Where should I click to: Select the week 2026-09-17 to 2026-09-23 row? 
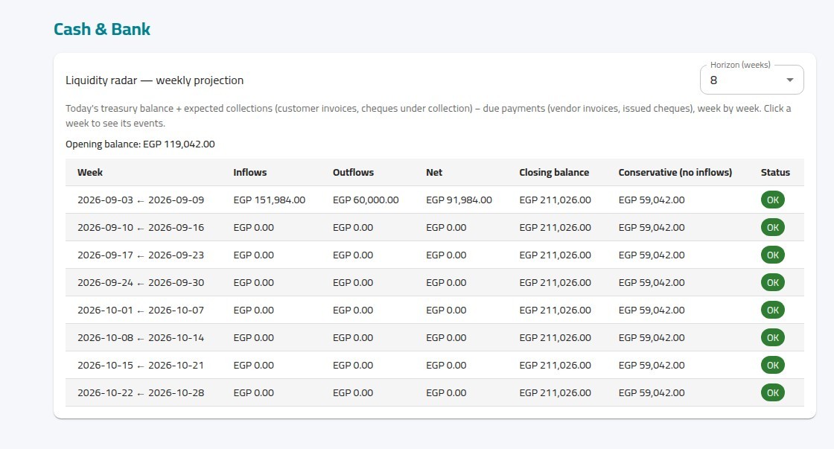(435, 255)
